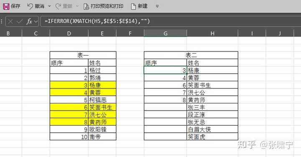
Task: Select column G header
Action: [x=166, y=33]
